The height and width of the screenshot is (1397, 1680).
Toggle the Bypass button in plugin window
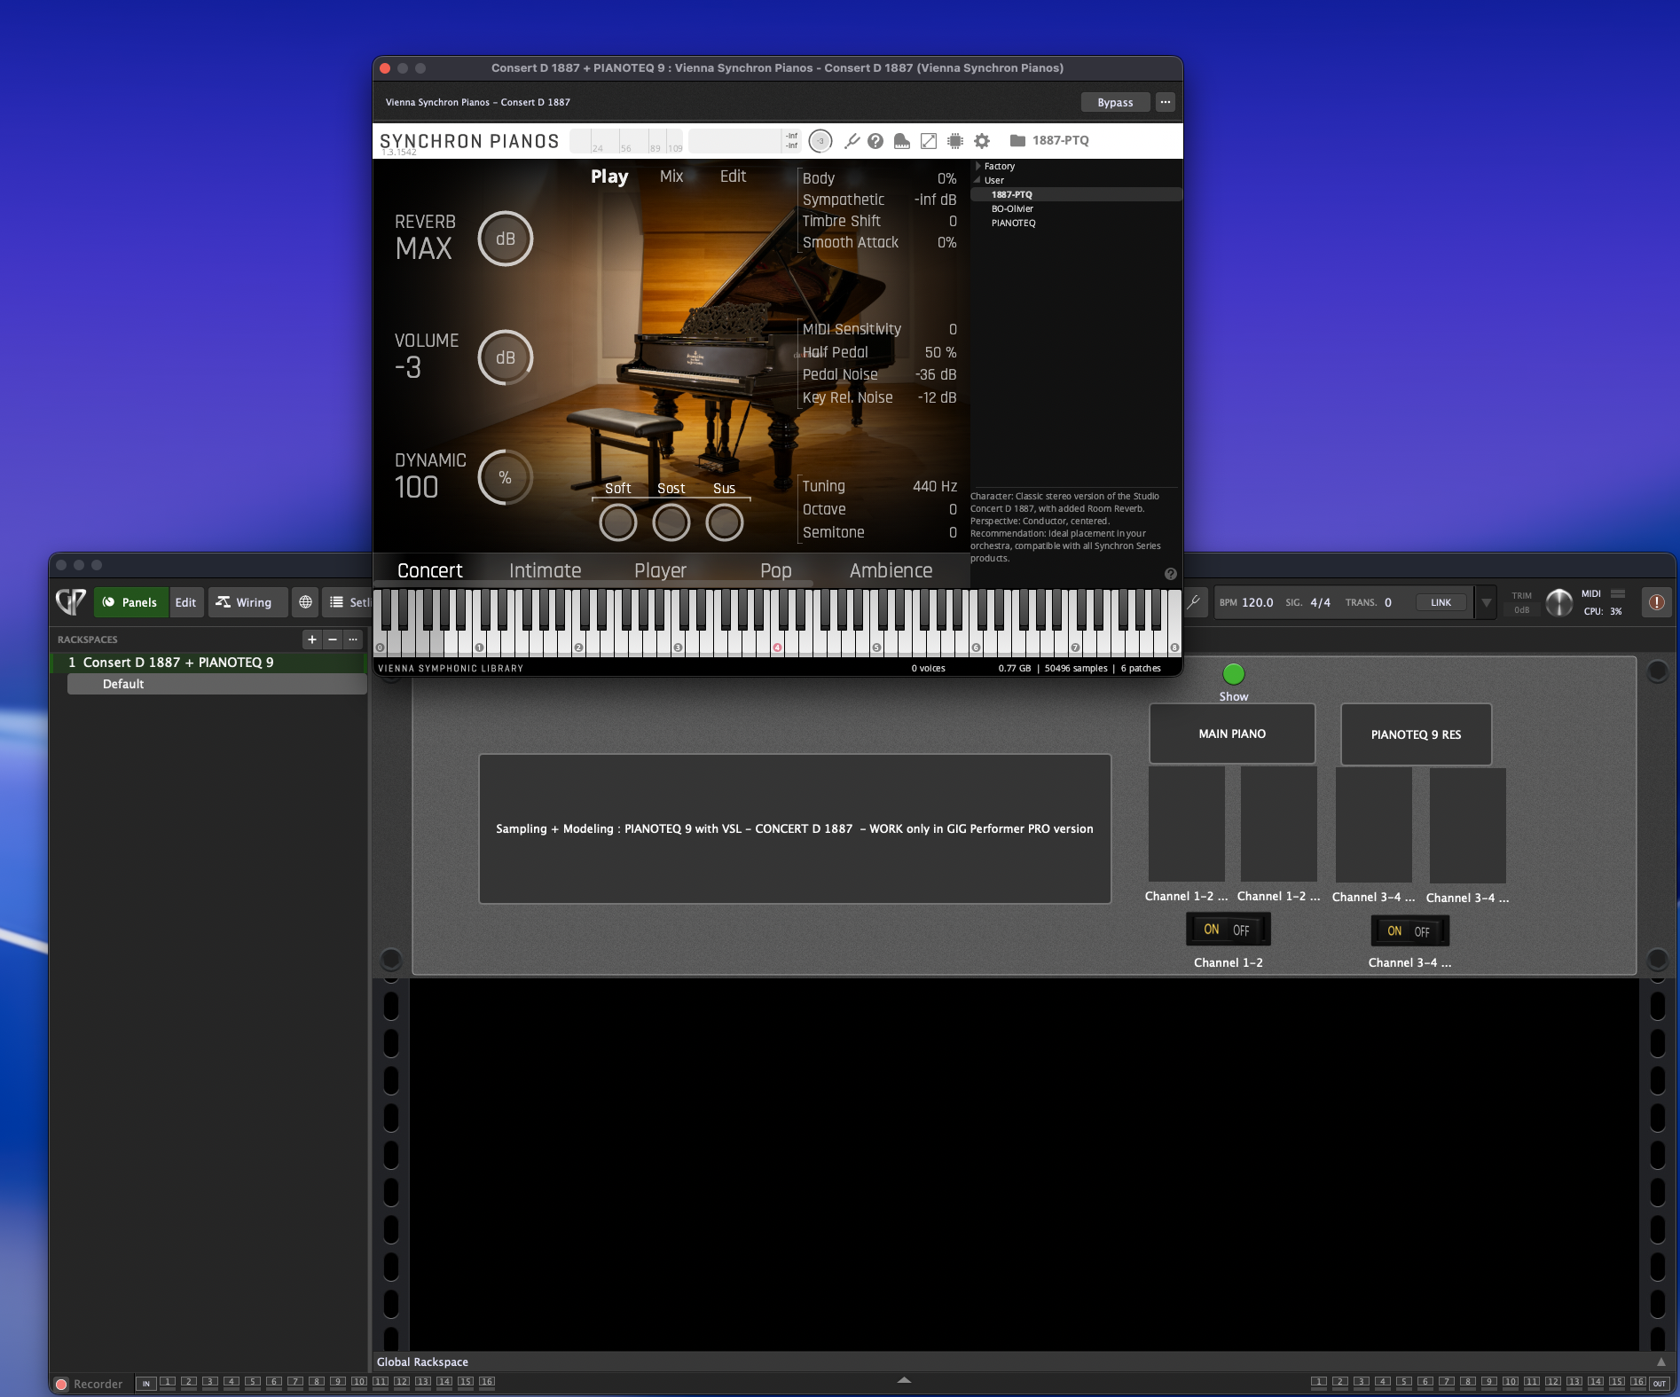(1115, 102)
